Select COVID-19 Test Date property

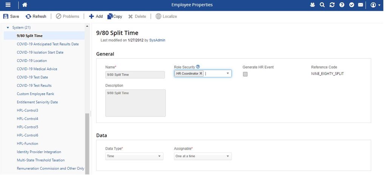[32, 77]
